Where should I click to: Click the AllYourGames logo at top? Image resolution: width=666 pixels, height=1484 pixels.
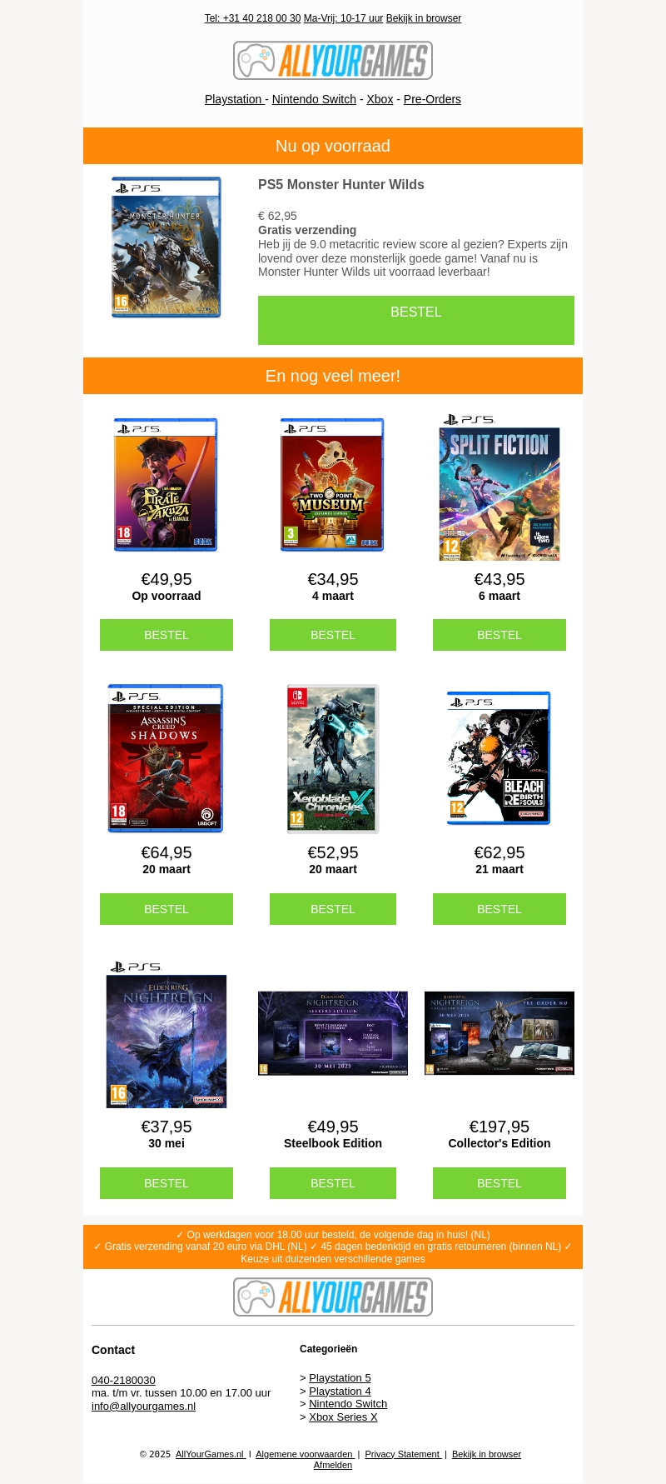coord(333,61)
